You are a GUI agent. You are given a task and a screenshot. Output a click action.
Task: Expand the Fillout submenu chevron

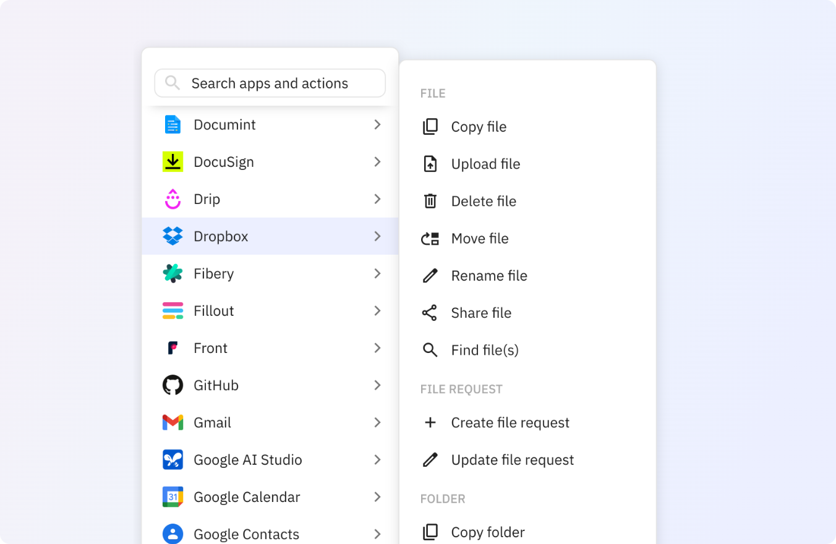(377, 310)
